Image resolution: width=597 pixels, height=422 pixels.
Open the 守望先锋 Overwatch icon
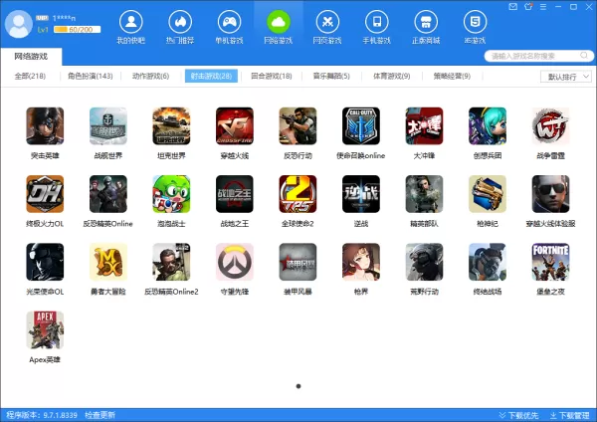point(235,262)
